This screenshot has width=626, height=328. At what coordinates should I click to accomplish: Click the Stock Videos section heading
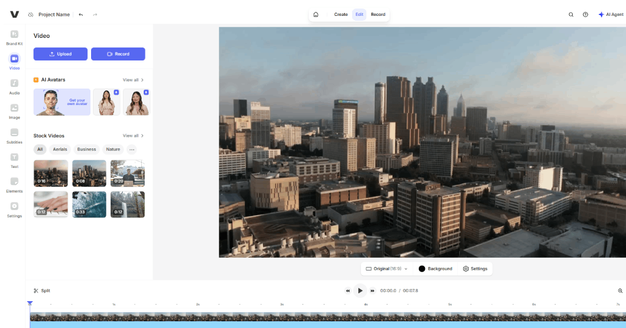tap(49, 136)
